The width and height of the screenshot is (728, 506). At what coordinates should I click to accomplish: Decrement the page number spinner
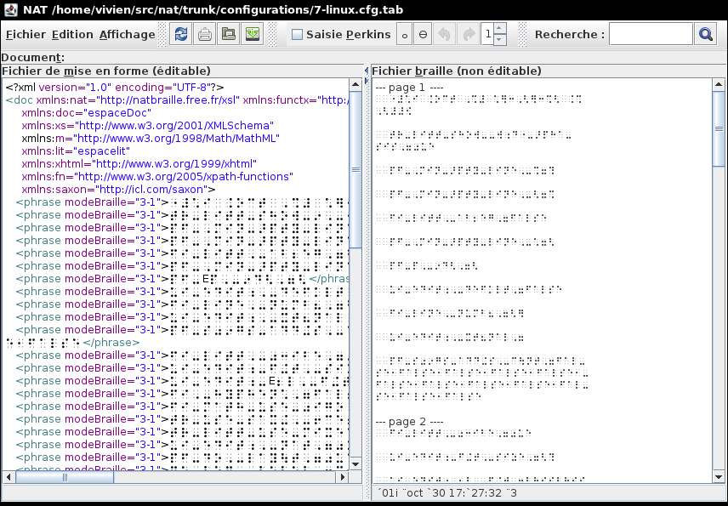tap(500, 40)
